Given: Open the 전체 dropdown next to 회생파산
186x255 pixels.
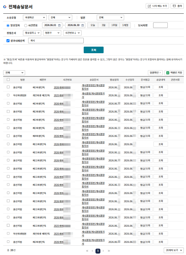Looking at the screenshot, I should tap(60, 17).
